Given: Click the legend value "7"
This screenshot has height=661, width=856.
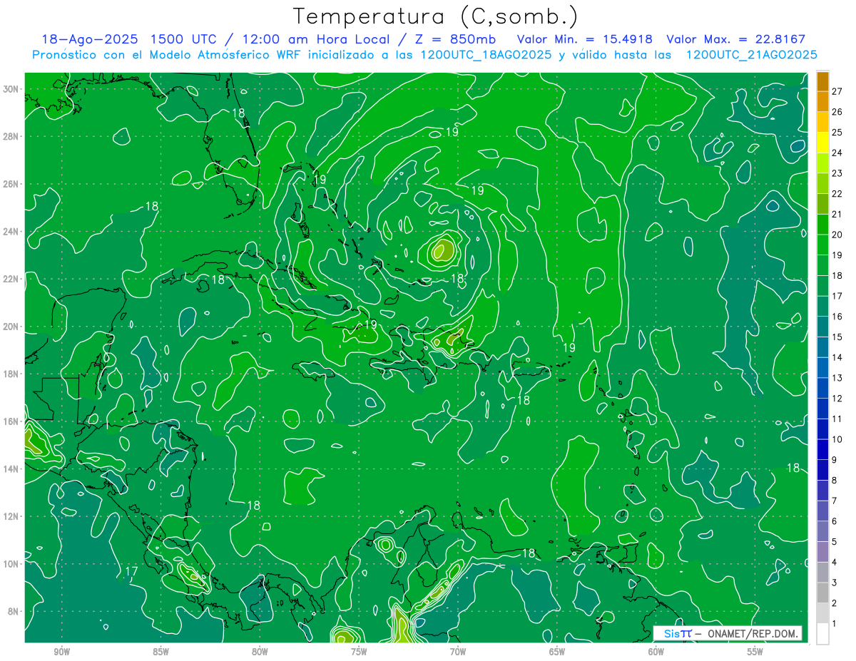Looking at the screenshot, I should point(835,501).
